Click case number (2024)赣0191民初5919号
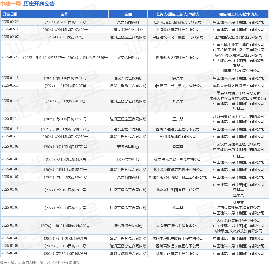The height and width of the screenshot is (265, 269). [x=65, y=190]
